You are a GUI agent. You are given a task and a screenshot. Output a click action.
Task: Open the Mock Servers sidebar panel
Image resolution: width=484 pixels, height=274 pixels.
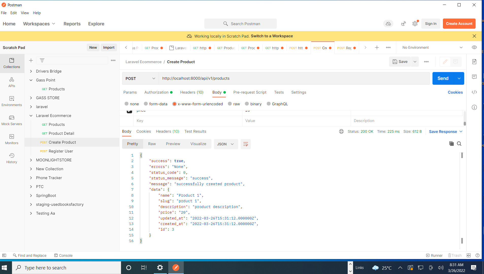point(12,120)
